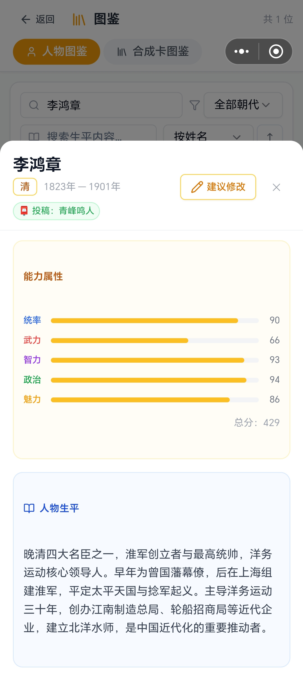Tap the mini program circle close icon

coord(276,51)
